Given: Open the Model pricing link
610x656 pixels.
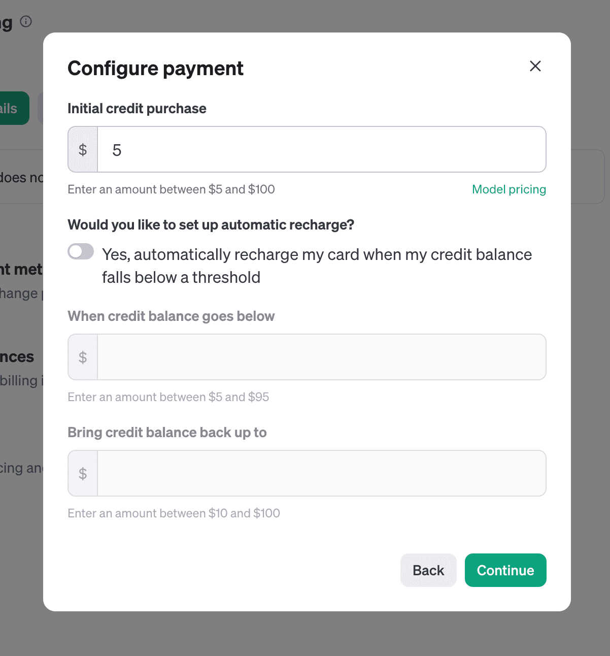Looking at the screenshot, I should [x=509, y=189].
